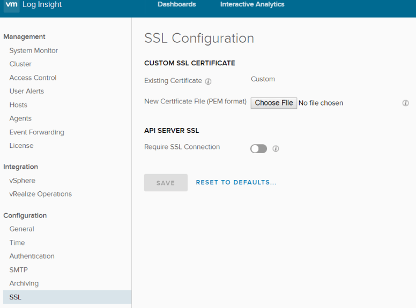
Task: Open the Dashboards tab
Action: tap(176, 5)
